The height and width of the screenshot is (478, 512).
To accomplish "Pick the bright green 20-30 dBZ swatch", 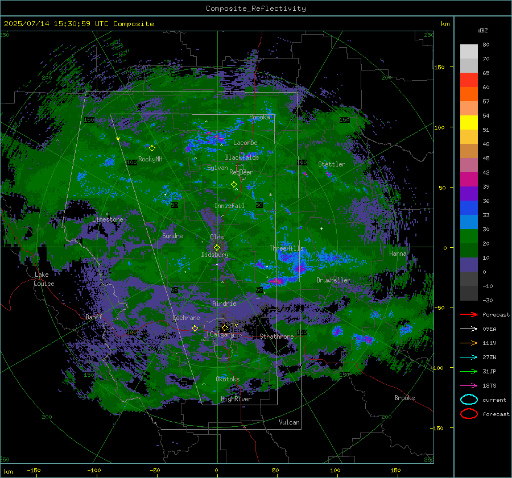I will click(469, 236).
